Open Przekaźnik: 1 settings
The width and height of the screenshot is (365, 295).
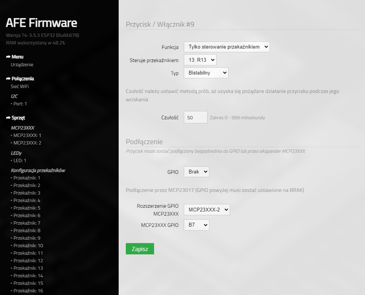coord(27,178)
